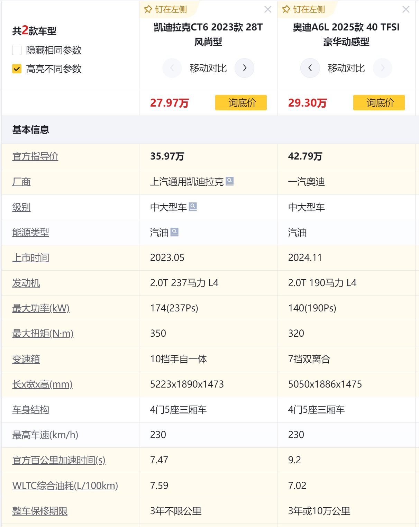This screenshot has width=419, height=527.
Task: Click 移动对比 label under Audi A6L
Action: click(346, 68)
